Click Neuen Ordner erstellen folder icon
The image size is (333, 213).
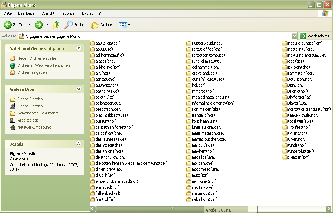coord(12,58)
